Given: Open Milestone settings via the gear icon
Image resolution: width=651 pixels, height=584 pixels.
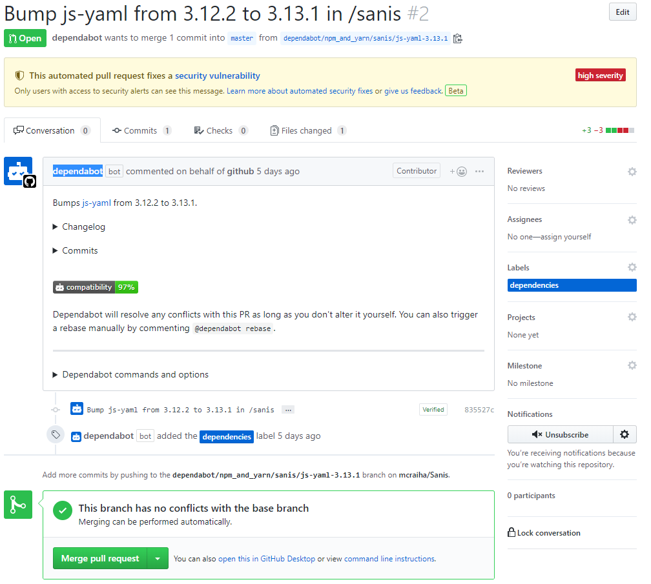Looking at the screenshot, I should coord(632,365).
